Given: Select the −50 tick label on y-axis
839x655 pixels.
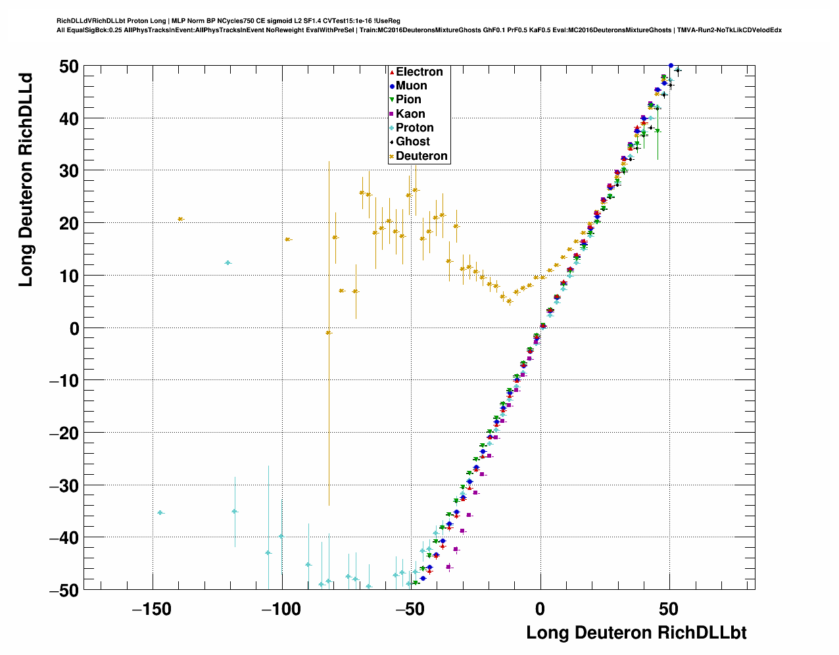Looking at the screenshot, I should pos(64,590).
